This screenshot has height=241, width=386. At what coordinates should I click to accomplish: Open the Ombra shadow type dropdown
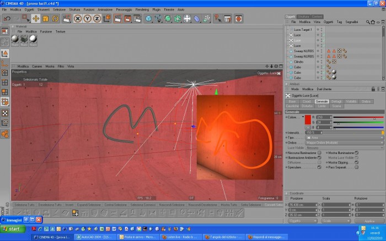(345, 143)
